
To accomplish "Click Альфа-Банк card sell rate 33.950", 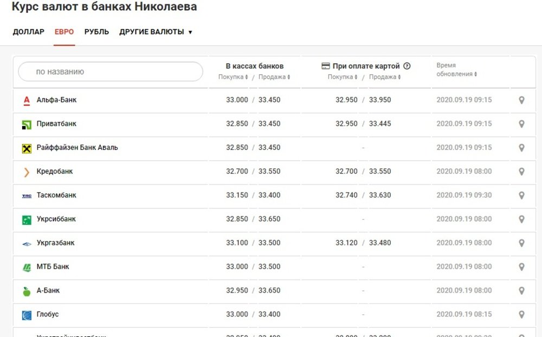I will click(x=380, y=100).
